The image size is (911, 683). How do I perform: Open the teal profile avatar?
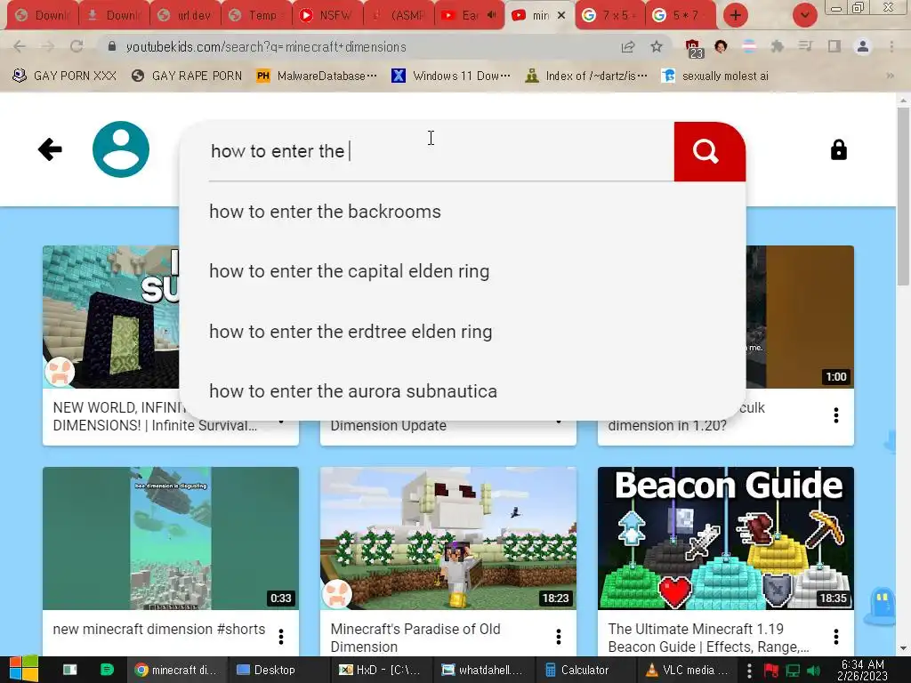tap(121, 149)
